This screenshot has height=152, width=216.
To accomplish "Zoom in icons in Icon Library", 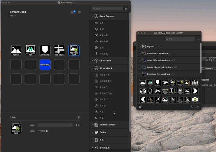I will pos(197,107).
